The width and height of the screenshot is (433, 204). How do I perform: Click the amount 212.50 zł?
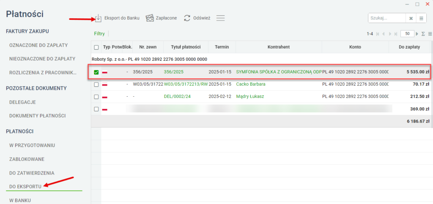(x=420, y=97)
